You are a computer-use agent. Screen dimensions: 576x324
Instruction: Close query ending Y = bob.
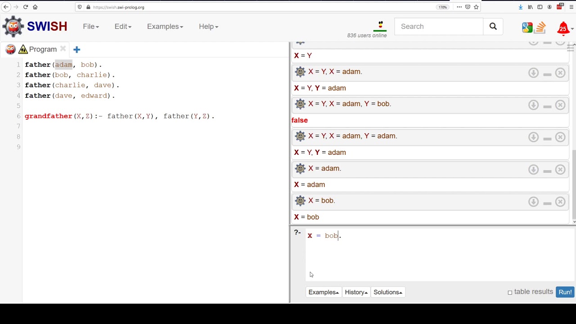click(560, 105)
